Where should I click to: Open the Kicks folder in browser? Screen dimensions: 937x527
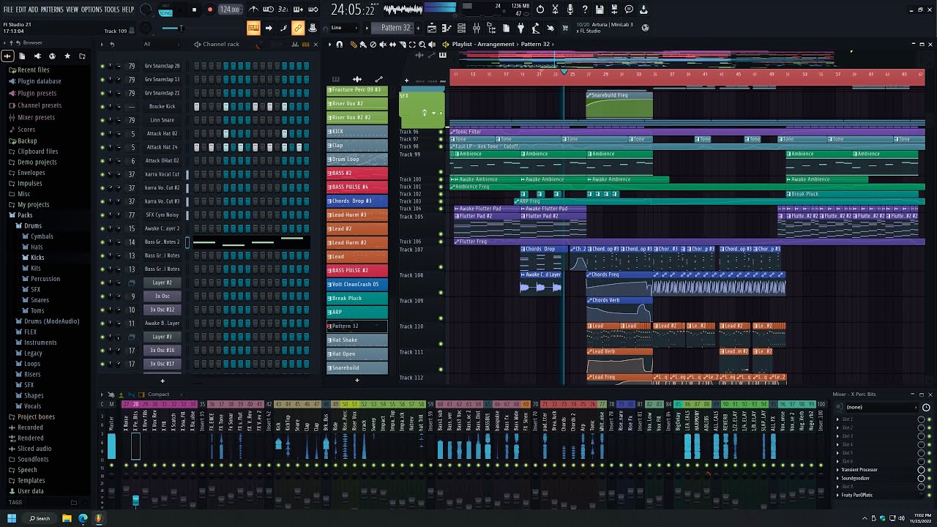pos(37,258)
